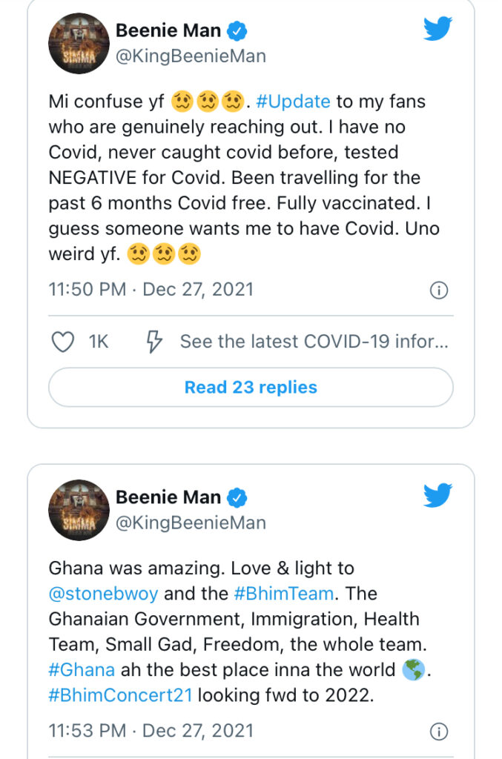The height and width of the screenshot is (759, 502).
Task: Open Beenie Man avatar on first tweet
Action: coord(79,43)
